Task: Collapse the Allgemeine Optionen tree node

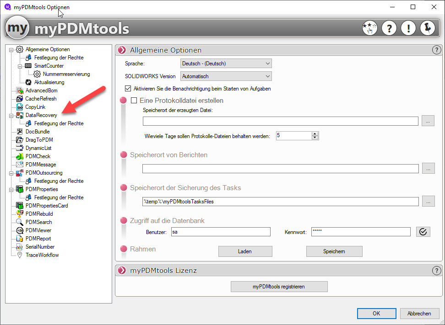Action: (x=11, y=49)
